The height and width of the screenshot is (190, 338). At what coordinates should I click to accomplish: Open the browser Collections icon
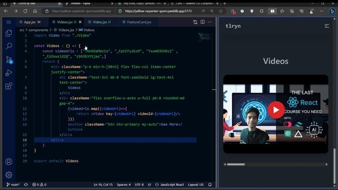(292, 11)
